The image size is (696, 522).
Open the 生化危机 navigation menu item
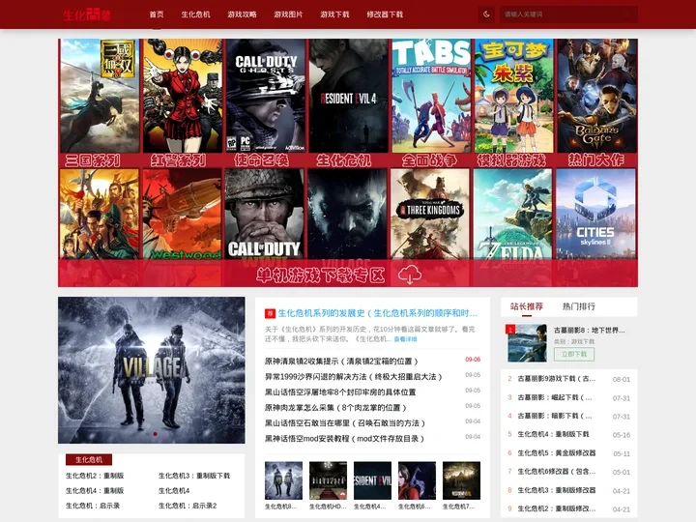point(195,14)
